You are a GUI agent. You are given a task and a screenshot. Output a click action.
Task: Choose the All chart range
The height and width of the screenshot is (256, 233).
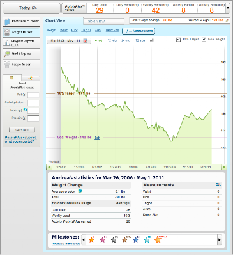(152, 40)
